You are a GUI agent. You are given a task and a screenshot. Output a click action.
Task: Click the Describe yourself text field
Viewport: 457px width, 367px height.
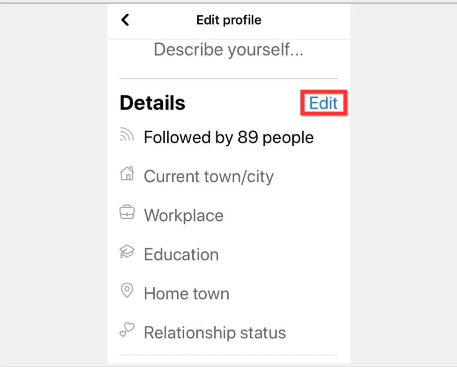click(x=228, y=50)
